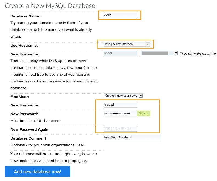Image resolution: width=217 pixels, height=181 pixels.
Task: Click 'Optional - for your own organizational use!' text
Action: pyautogui.click(x=47, y=145)
